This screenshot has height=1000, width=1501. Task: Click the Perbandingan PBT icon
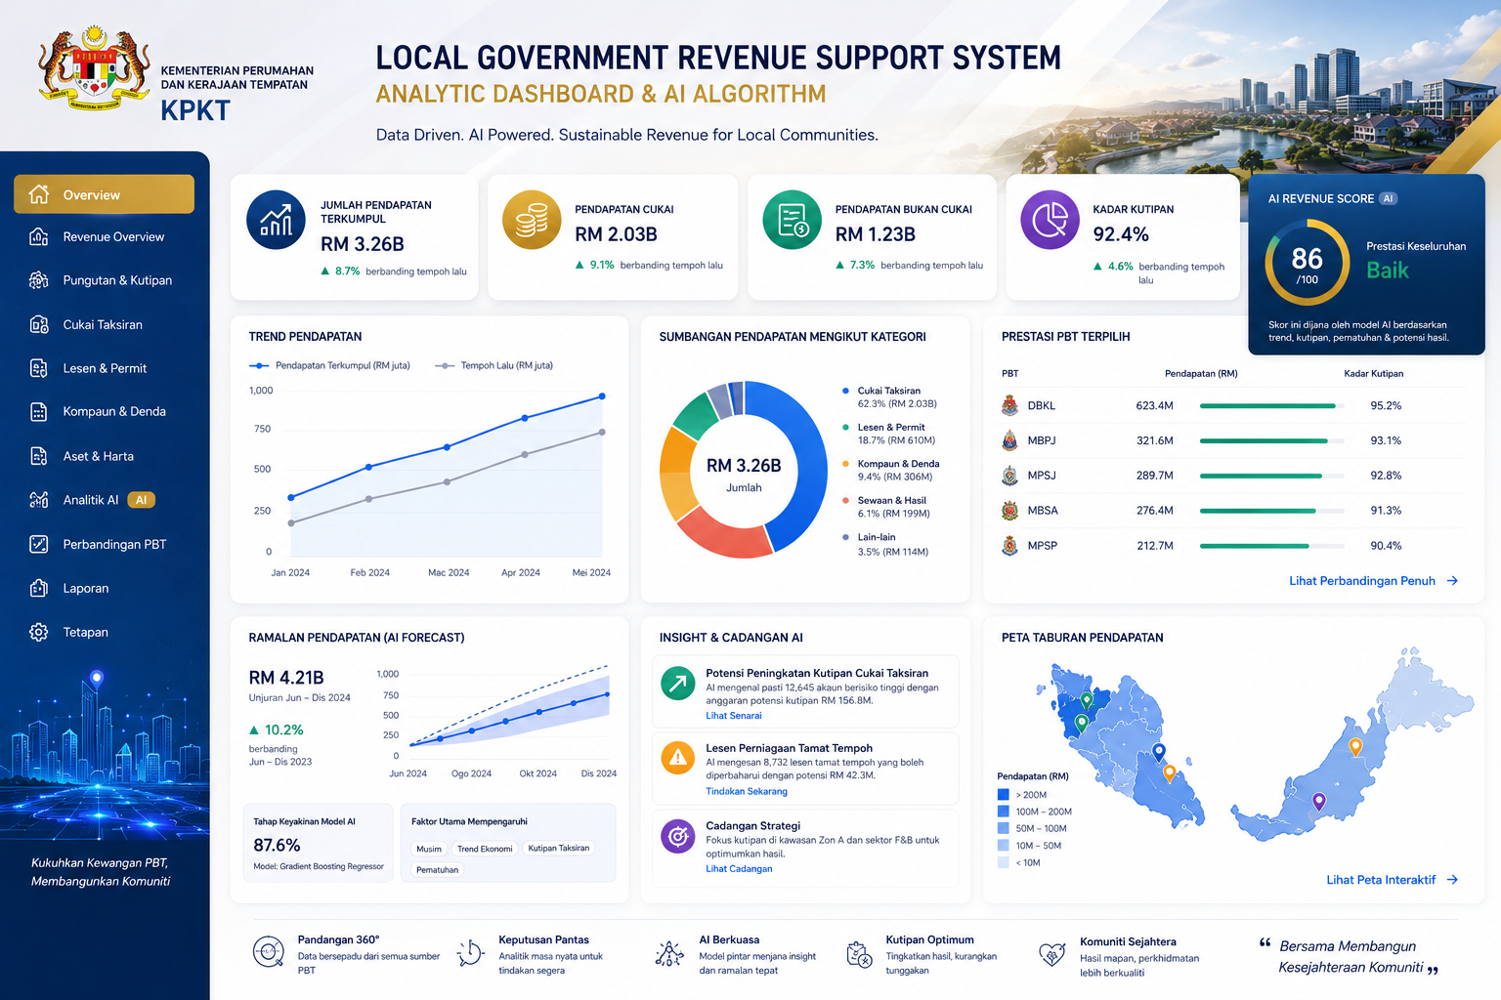[x=39, y=544]
